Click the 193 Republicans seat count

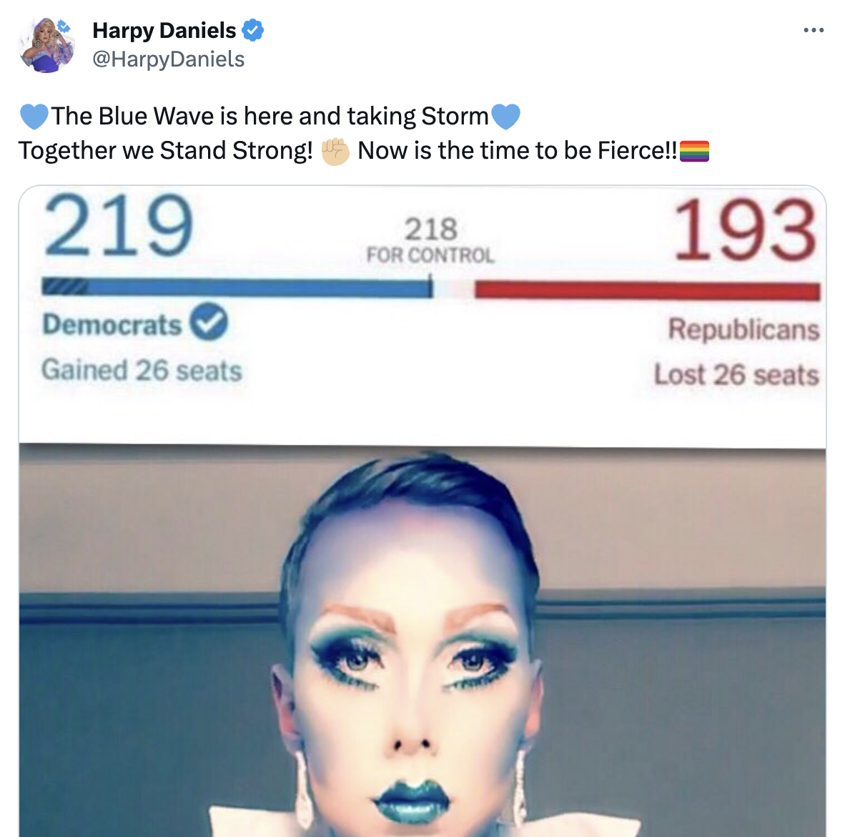[x=745, y=229]
